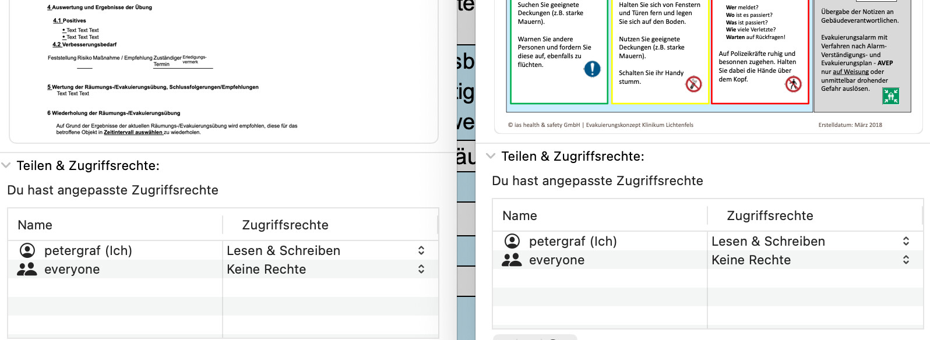Click the underlined 'Zeitintervall auswählen' text in the document preview
The width and height of the screenshot is (930, 340).
[133, 132]
